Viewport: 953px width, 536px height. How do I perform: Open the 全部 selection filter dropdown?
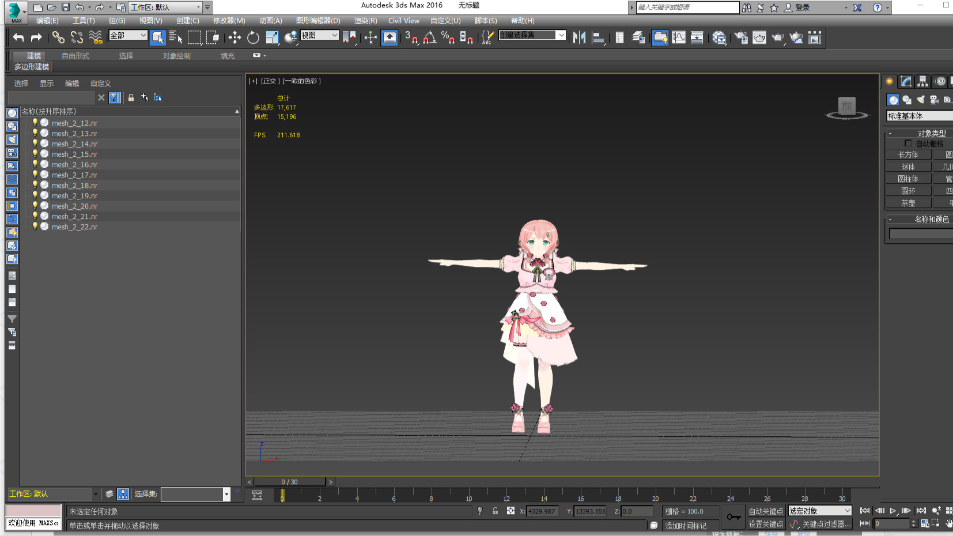pyautogui.click(x=128, y=36)
